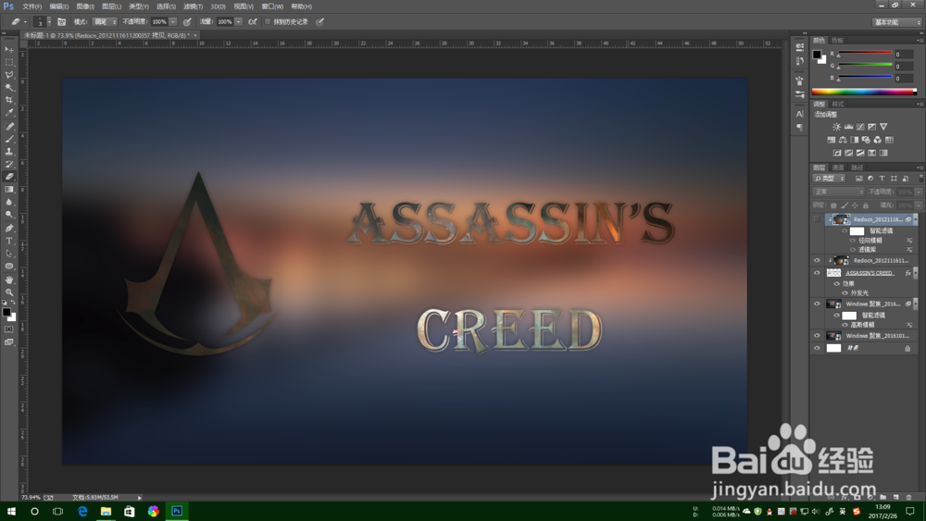Open the Paragraph panel icon
Screen dimensions: 926x521
click(800, 128)
